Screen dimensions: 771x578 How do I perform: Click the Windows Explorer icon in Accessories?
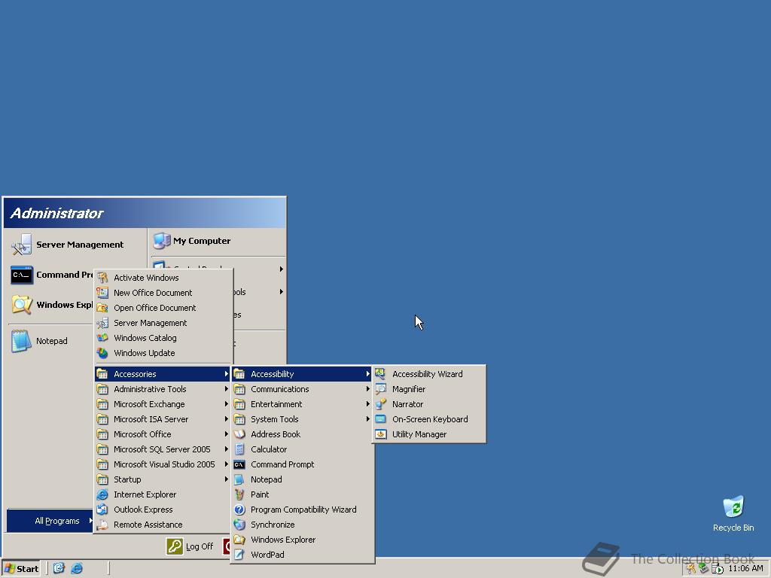(x=239, y=540)
